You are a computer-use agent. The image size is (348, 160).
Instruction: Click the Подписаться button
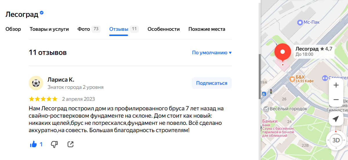[x=212, y=83]
